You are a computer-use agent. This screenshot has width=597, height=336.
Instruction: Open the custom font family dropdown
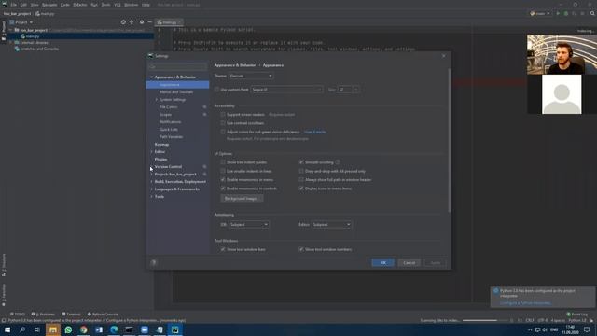(286, 90)
